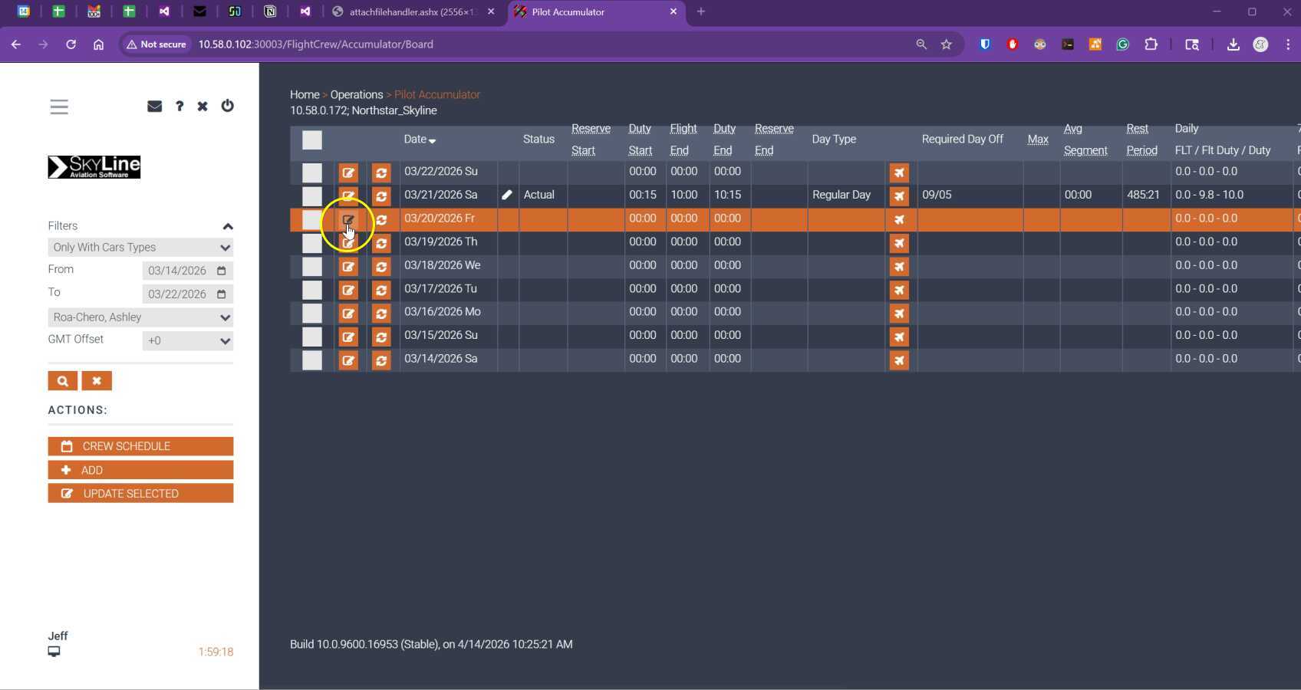Check the 03/21/2026 Sa row checkbox
1301x690 pixels.
click(x=312, y=197)
